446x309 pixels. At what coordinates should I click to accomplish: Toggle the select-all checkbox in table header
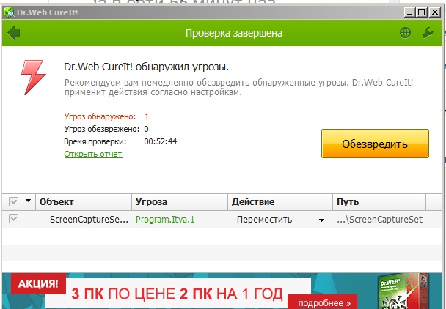13,202
